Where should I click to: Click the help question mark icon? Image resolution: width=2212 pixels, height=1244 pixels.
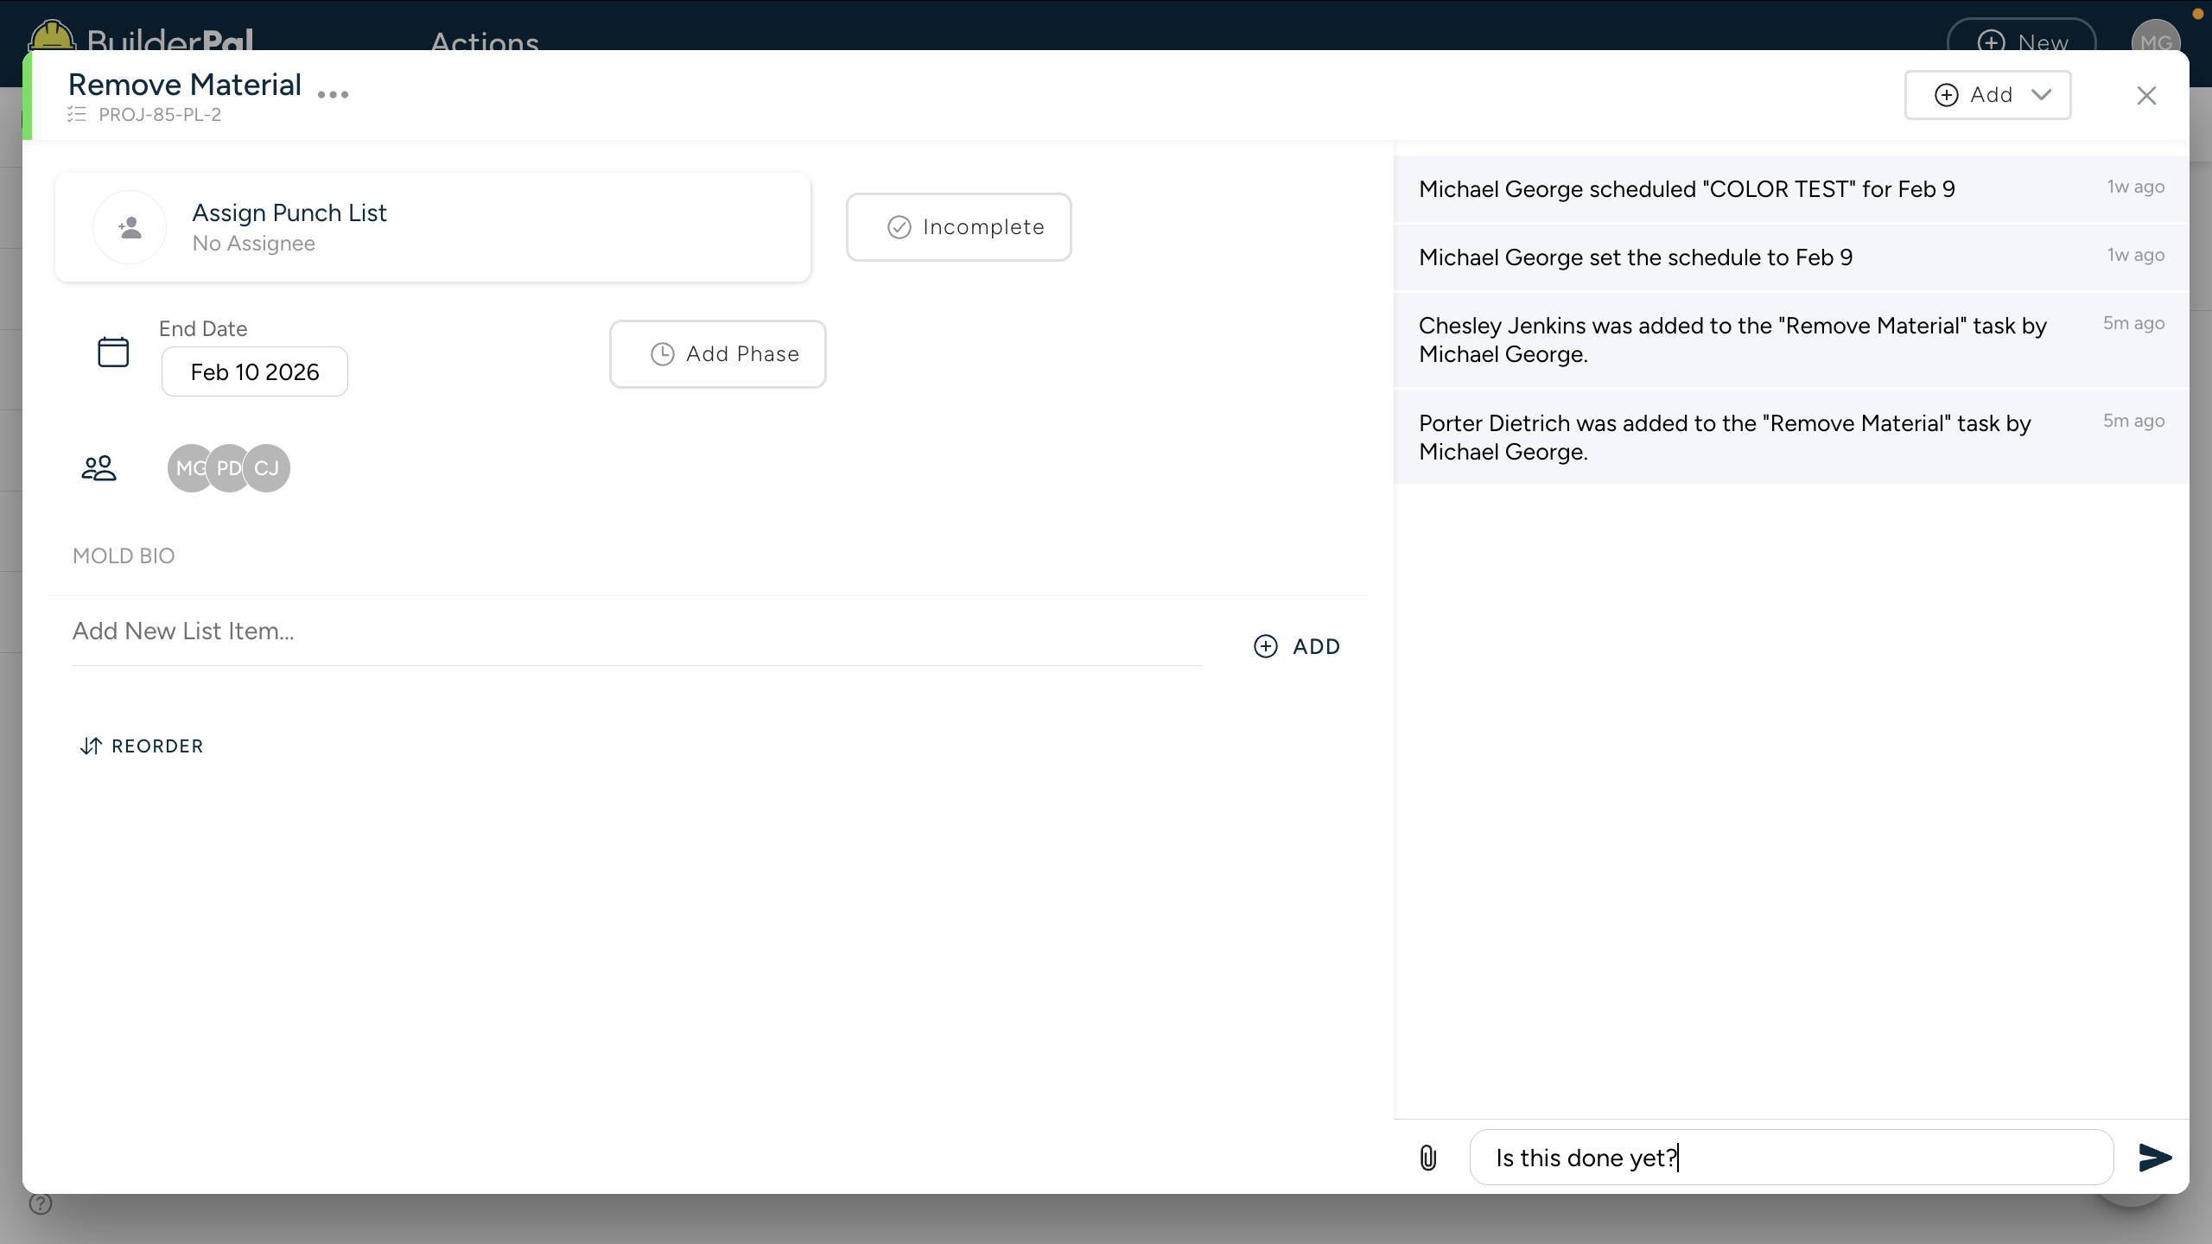[41, 1203]
